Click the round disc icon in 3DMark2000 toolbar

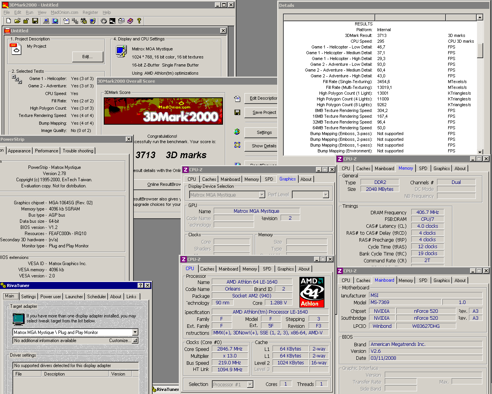(x=104, y=21)
